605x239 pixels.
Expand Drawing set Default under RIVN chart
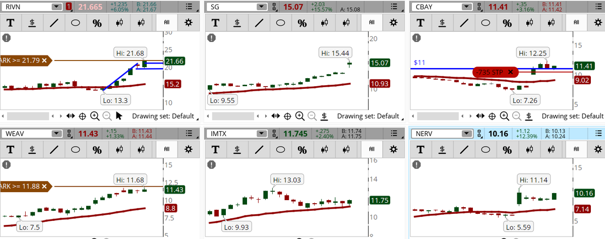pos(165,116)
